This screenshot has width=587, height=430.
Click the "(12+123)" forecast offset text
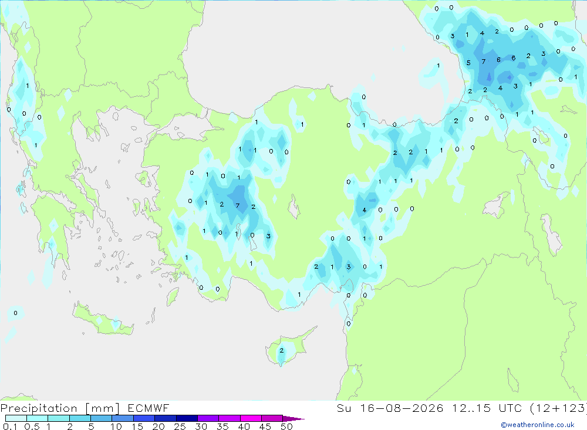[559, 408]
